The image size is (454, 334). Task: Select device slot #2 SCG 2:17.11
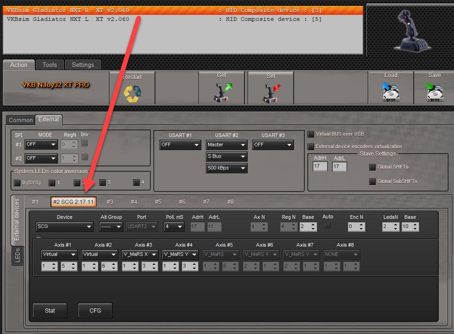pyautogui.click(x=74, y=202)
